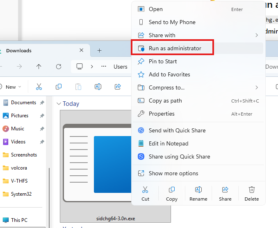
Task: Choose Add to Favorites
Action: tap(198, 75)
